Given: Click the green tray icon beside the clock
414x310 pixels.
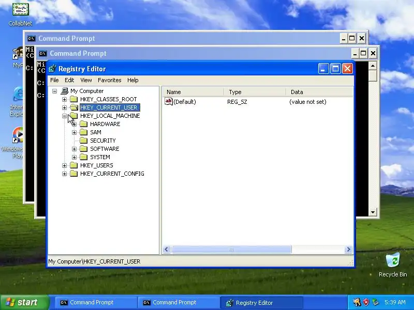Looking at the screenshot, I should (375, 302).
